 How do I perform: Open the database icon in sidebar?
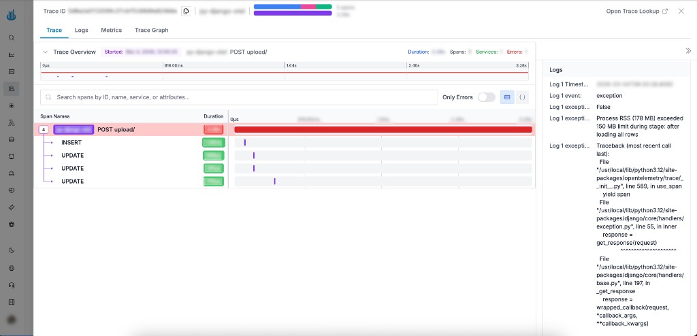[12, 139]
